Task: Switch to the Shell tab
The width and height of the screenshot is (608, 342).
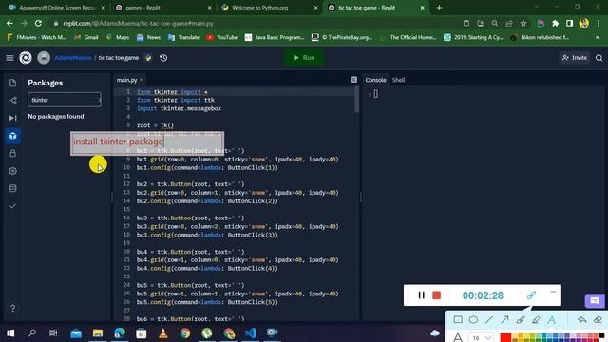Action: pyautogui.click(x=398, y=80)
